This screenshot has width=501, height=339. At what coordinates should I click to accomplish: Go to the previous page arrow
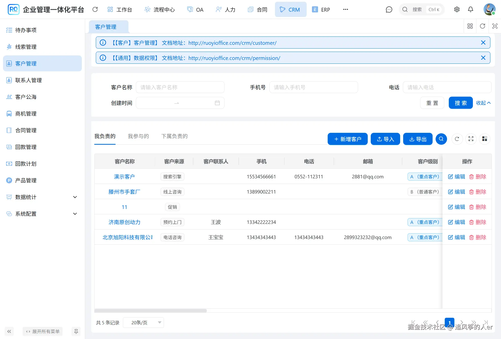437,323
